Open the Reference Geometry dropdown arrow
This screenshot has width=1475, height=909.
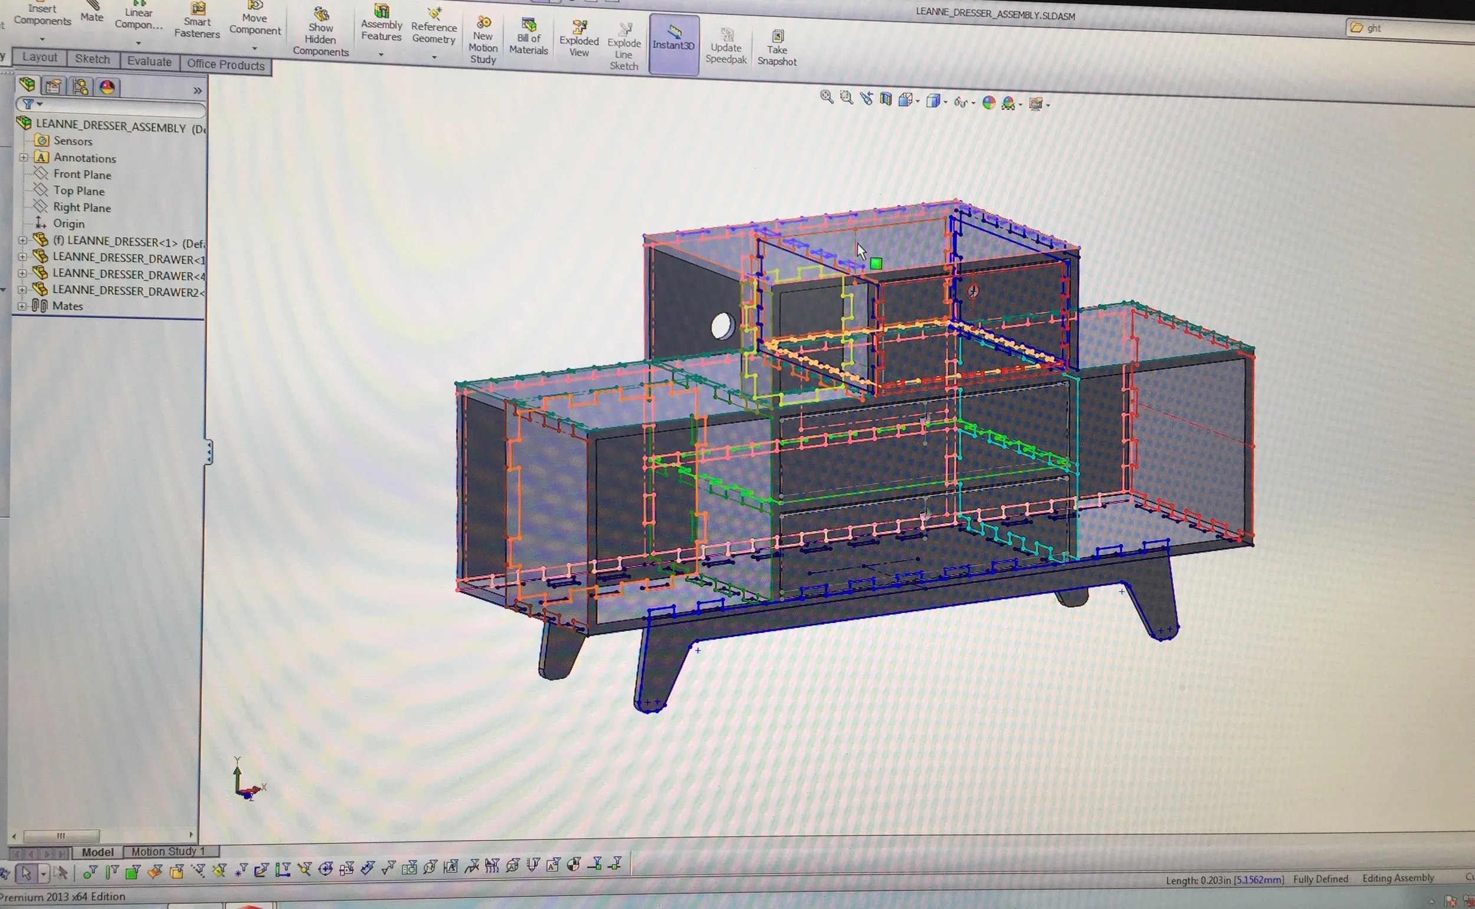[x=434, y=57]
